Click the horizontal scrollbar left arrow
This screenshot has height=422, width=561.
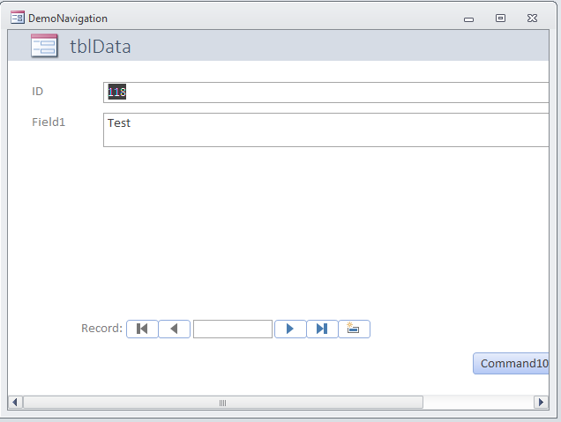(x=15, y=403)
